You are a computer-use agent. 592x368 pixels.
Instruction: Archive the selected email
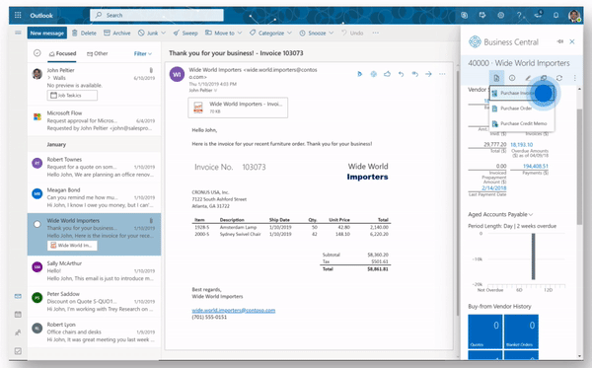click(117, 33)
